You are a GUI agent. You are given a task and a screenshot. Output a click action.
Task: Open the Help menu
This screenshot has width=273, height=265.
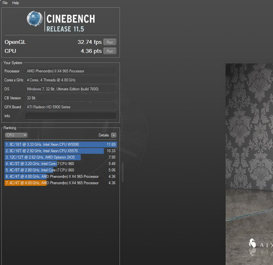(x=16, y=3)
